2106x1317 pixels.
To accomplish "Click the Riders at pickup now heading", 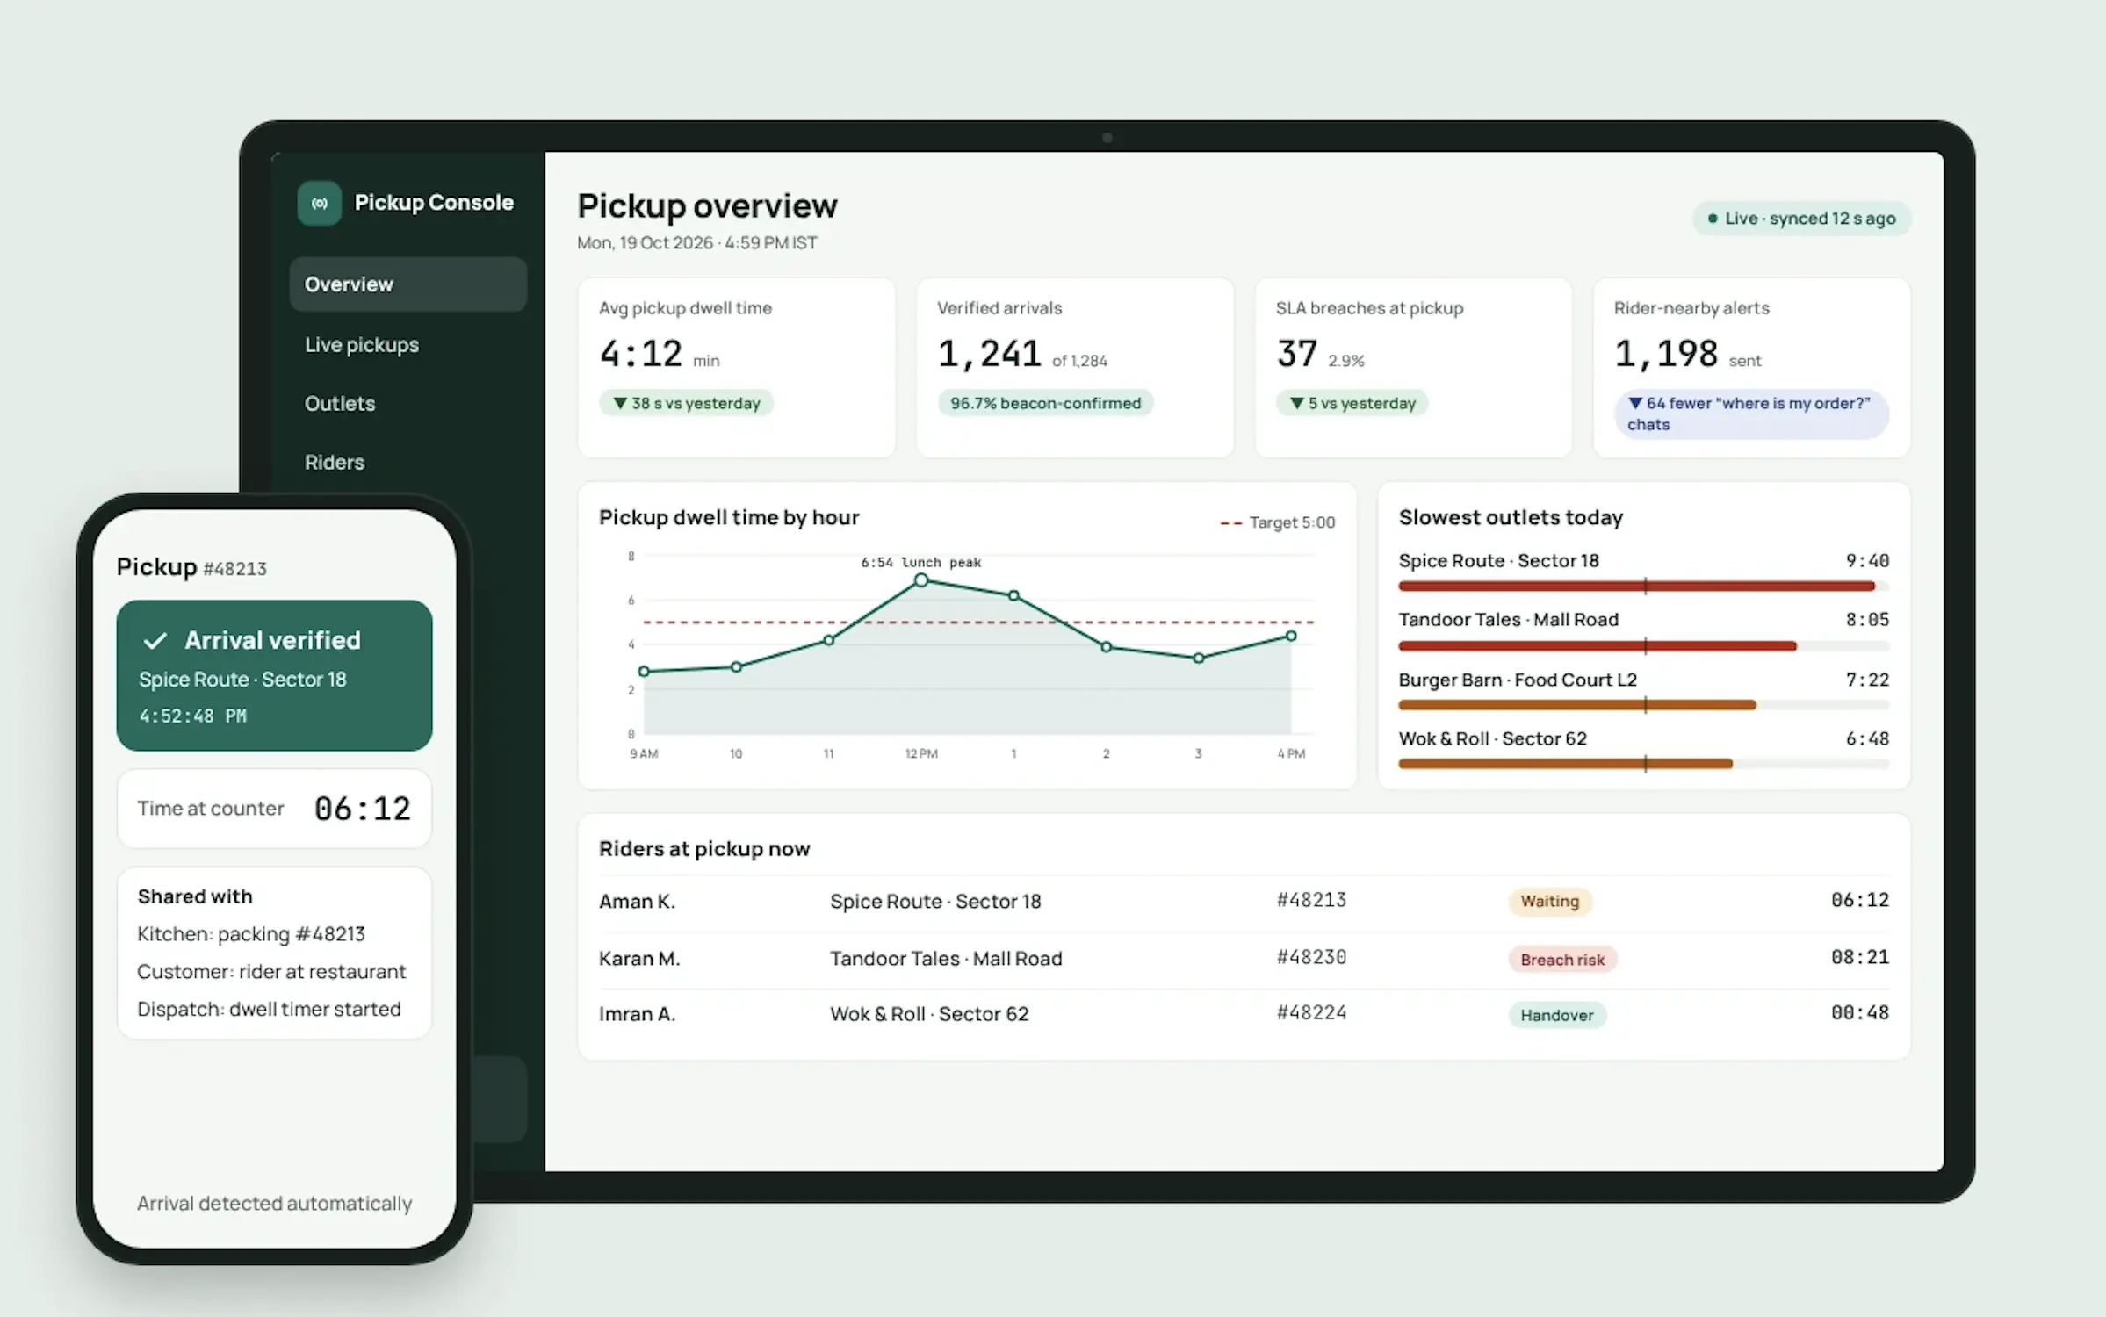I will (704, 850).
